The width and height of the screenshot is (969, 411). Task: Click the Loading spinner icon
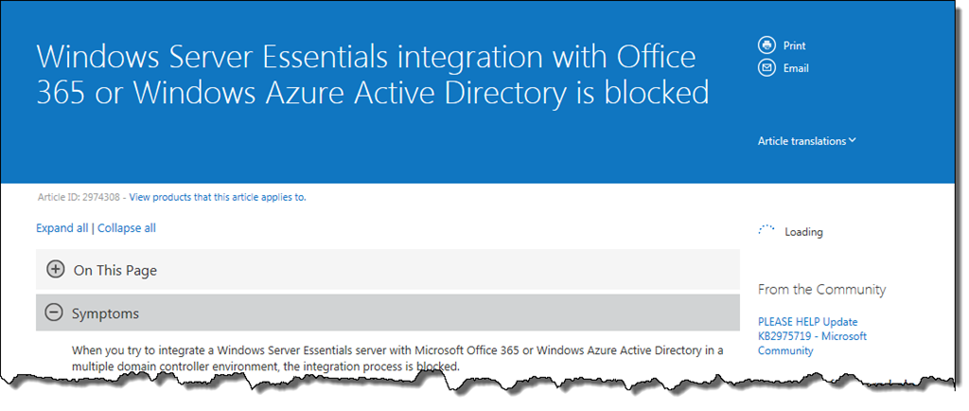[x=767, y=231]
